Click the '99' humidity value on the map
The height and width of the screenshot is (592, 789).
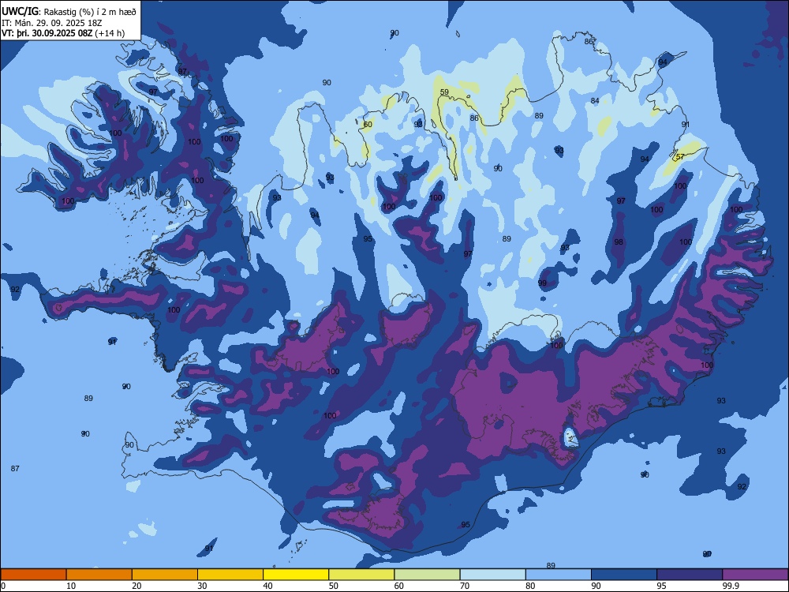tap(543, 283)
